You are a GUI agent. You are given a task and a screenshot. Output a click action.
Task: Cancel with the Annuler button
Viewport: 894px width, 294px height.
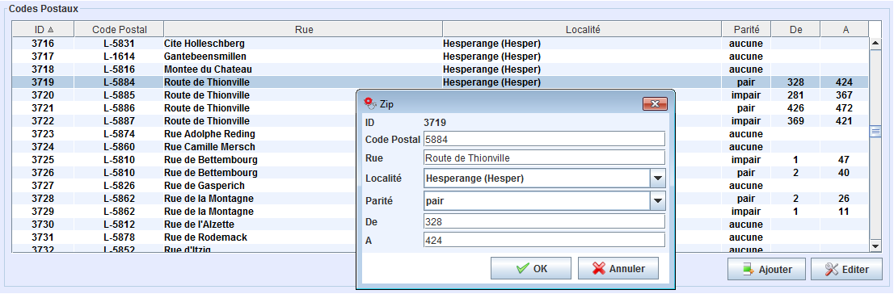click(618, 269)
